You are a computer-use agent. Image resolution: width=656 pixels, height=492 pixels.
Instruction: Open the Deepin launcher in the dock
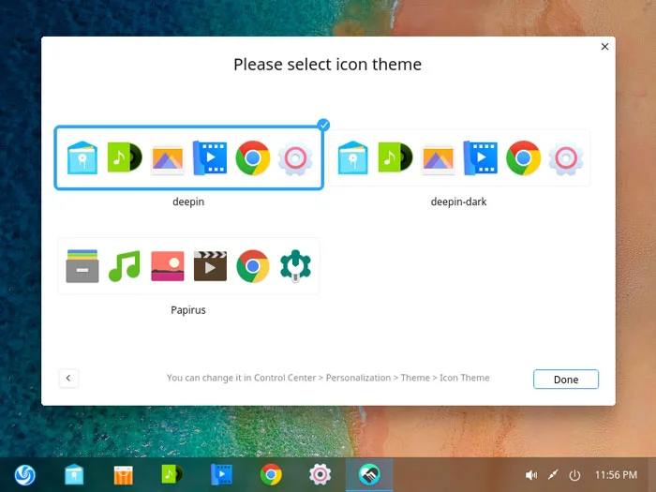tap(25, 475)
